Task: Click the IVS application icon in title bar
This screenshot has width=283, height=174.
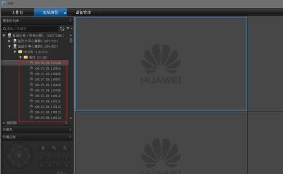Action: click(x=4, y=3)
